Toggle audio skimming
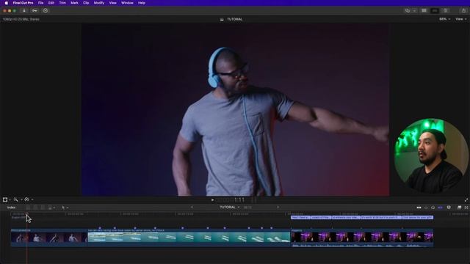This screenshot has width=470, height=264. point(426,208)
